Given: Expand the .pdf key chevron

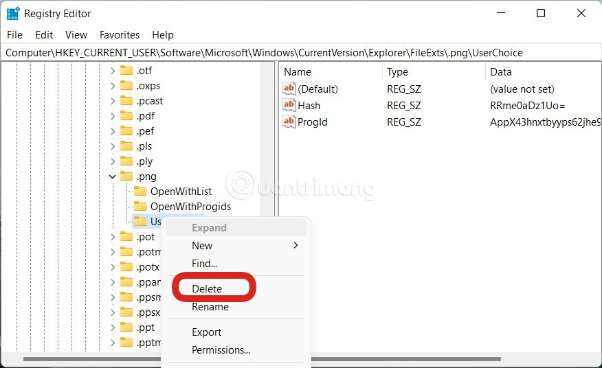Looking at the screenshot, I should pos(113,116).
